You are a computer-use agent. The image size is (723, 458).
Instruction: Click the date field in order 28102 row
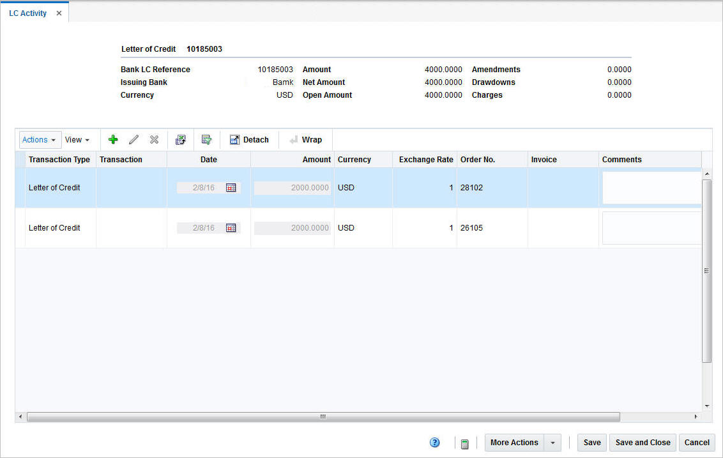click(201, 187)
